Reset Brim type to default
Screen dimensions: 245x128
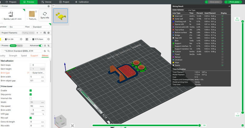28,73
